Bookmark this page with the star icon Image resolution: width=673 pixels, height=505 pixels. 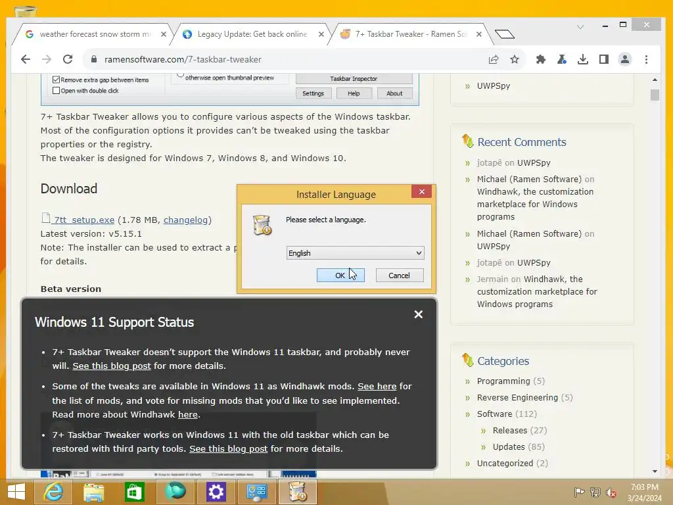515,59
